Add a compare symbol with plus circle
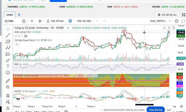 pos(24,21)
